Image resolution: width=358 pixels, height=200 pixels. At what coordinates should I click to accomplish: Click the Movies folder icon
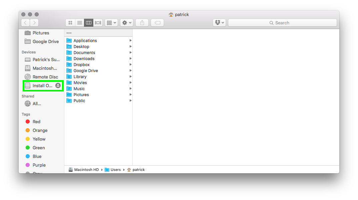[69, 83]
